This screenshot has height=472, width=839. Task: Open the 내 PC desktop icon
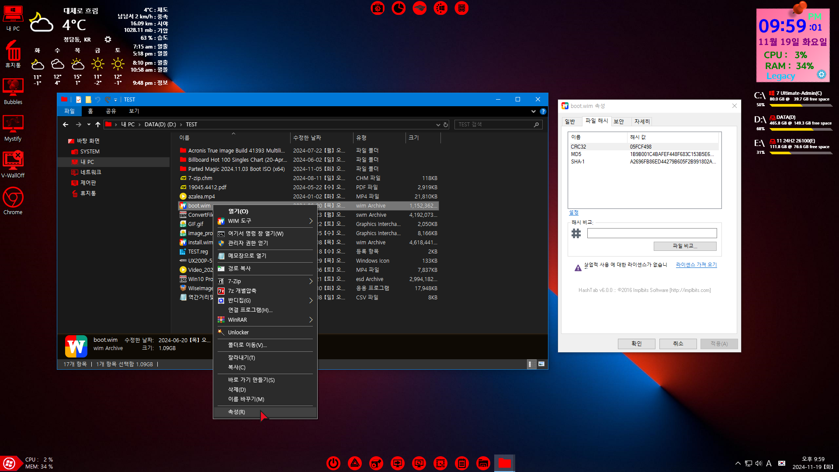pyautogui.click(x=13, y=19)
